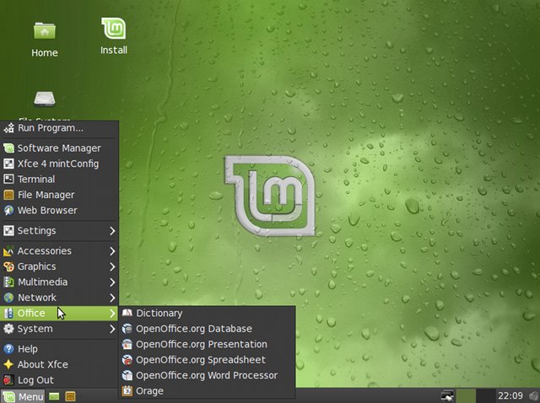540x403 pixels.
Task: Select the File Manager label
Action: [x=46, y=195]
